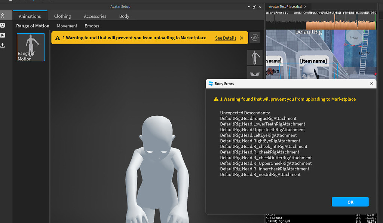Switch to the Clothing tab
Image resolution: width=383 pixels, height=223 pixels.
(62, 16)
